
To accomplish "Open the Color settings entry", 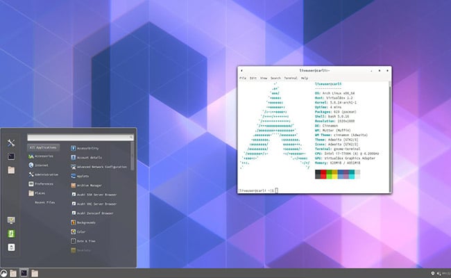I will coord(78,231).
